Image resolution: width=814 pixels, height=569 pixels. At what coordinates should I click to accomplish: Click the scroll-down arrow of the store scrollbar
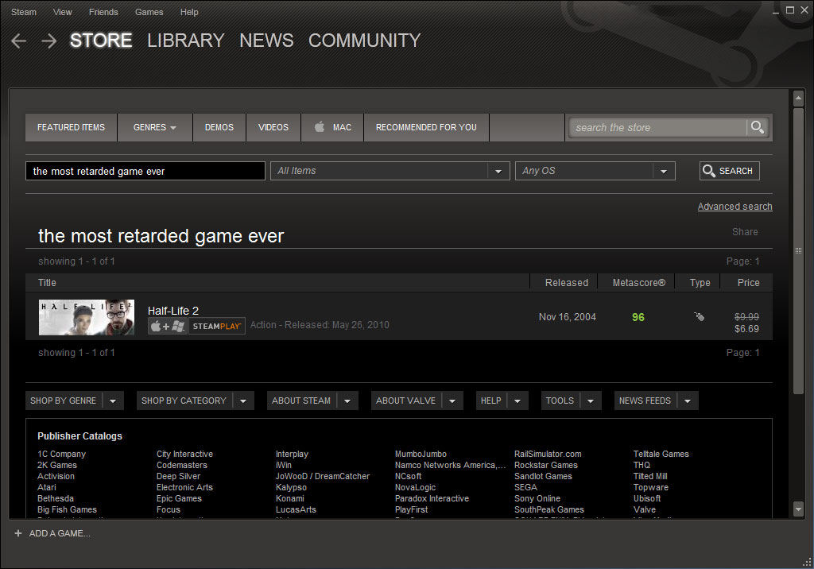(x=799, y=509)
